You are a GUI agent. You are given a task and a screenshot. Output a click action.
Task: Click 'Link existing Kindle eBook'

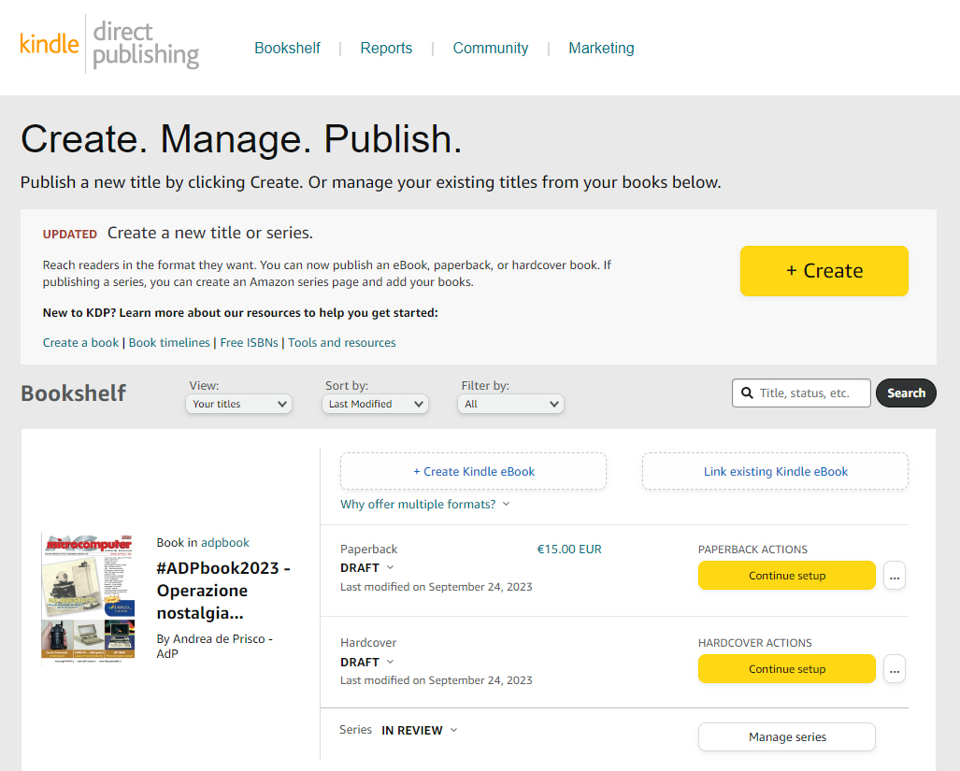775,471
